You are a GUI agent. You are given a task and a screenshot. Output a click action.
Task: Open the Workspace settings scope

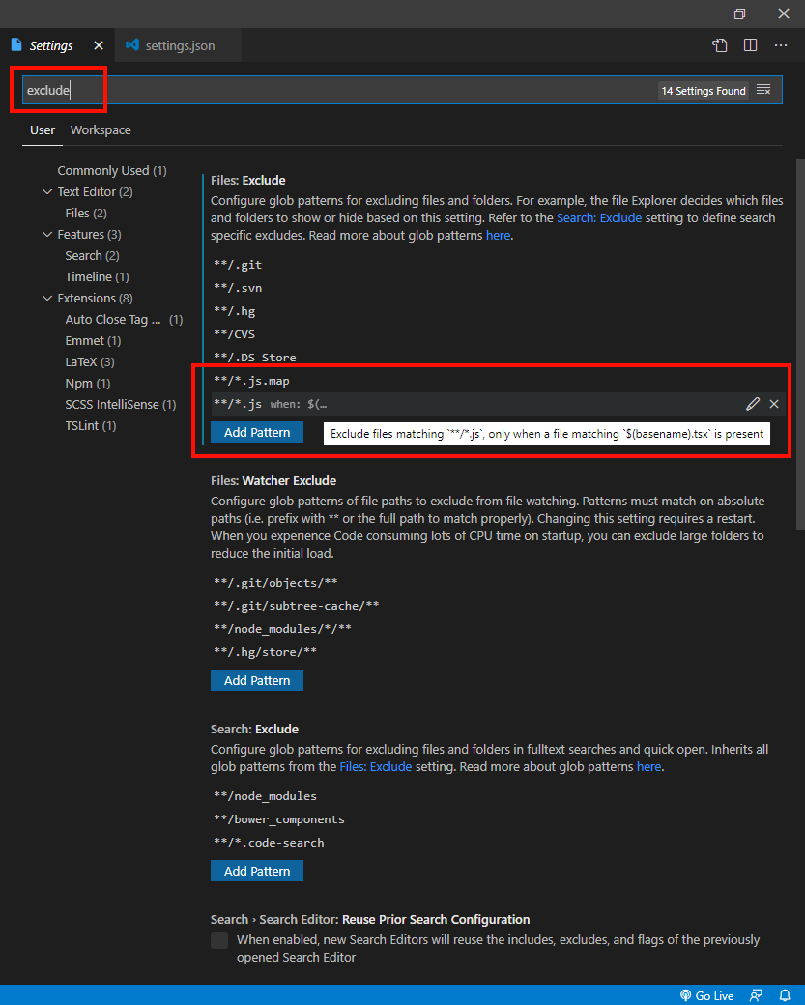coord(101,129)
